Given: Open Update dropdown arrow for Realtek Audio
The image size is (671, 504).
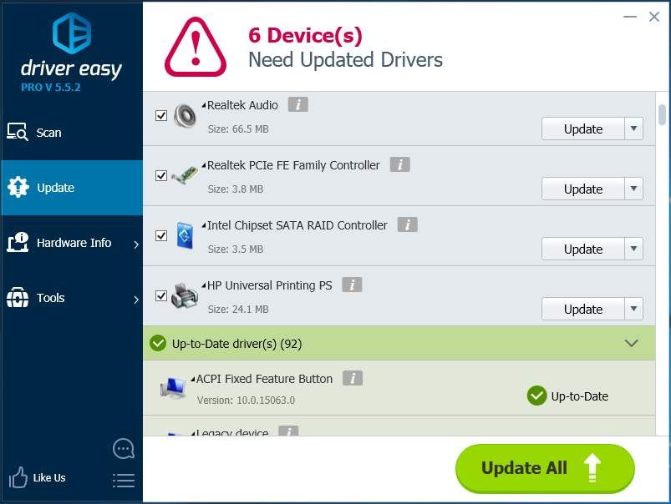Looking at the screenshot, I should point(633,129).
